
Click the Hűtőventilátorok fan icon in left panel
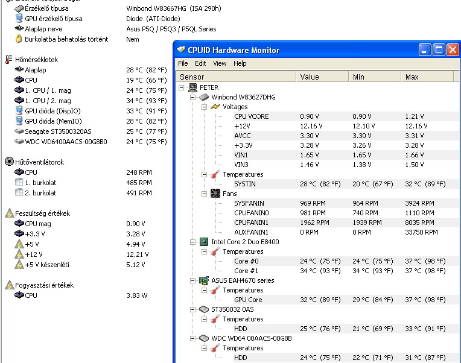tap(10, 162)
